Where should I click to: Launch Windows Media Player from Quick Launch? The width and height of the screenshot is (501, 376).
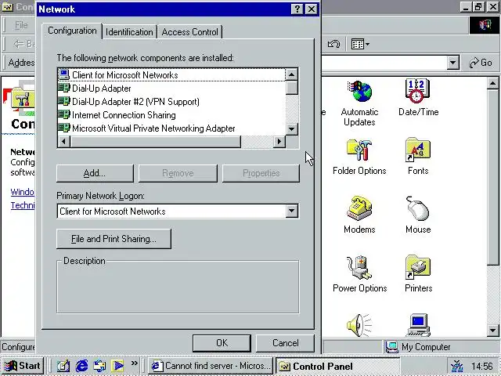pos(117,366)
